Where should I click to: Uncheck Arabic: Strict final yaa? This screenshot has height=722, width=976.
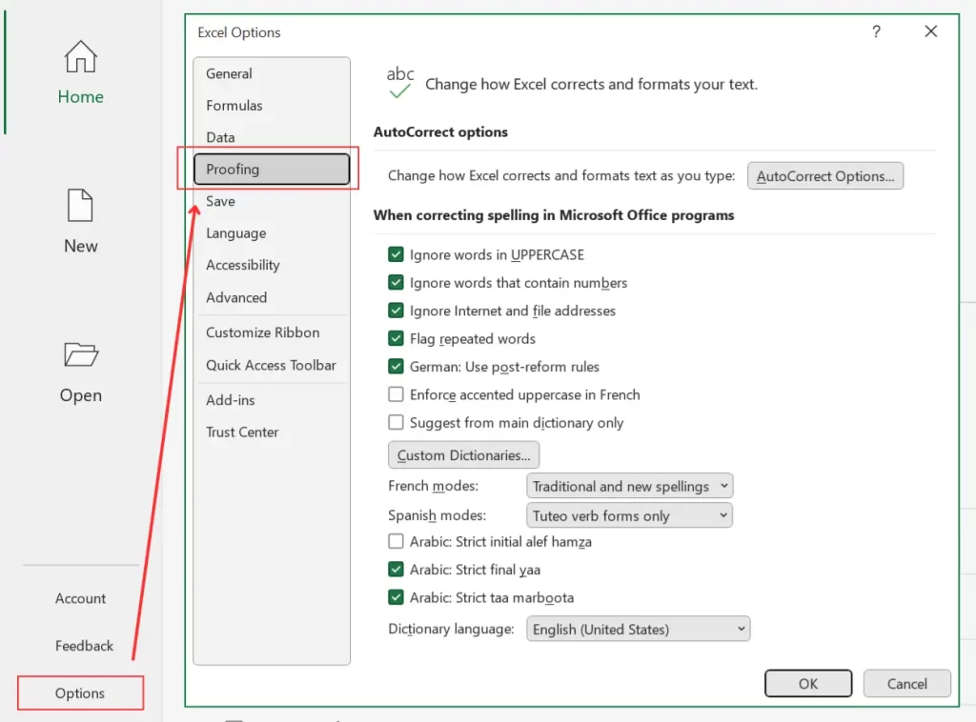(396, 569)
